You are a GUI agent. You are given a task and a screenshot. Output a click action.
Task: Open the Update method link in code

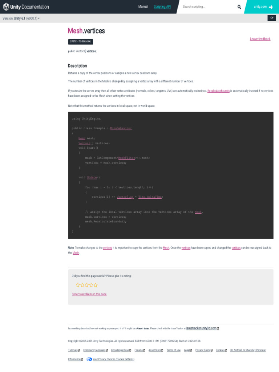point(92,177)
